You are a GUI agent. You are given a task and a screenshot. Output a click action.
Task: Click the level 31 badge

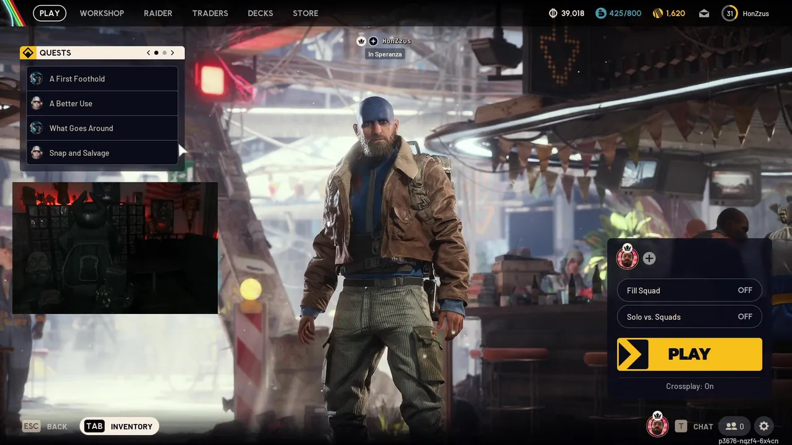tap(730, 13)
